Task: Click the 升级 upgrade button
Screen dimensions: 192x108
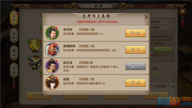Action: [156, 96]
